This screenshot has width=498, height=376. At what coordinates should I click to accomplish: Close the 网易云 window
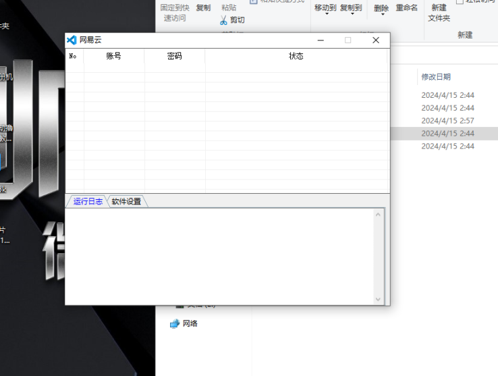[x=376, y=40]
